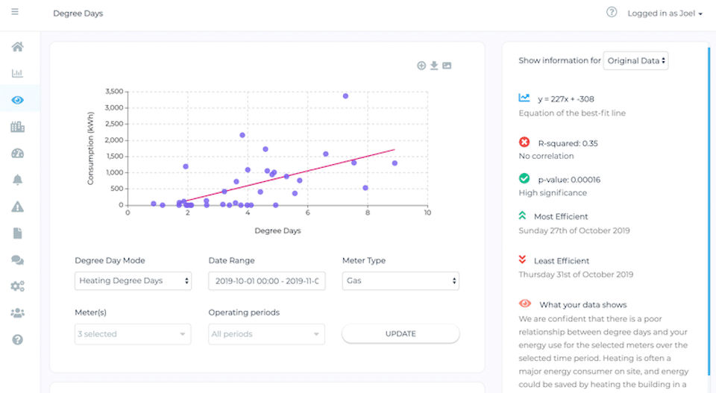Click the Date Range input field
This screenshot has width=716, height=393.
click(x=267, y=280)
